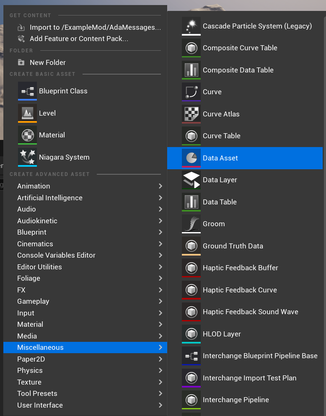Open the User Interface category
Screen dimensions: 326x416
tap(85, 406)
